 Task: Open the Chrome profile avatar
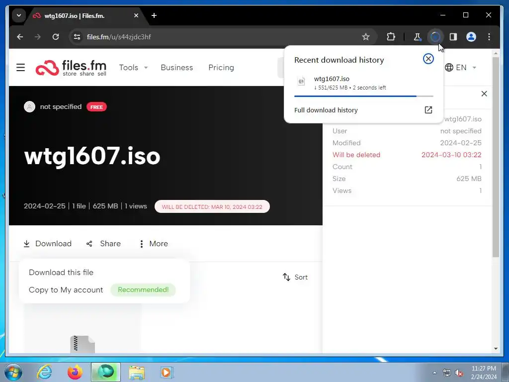point(471,37)
